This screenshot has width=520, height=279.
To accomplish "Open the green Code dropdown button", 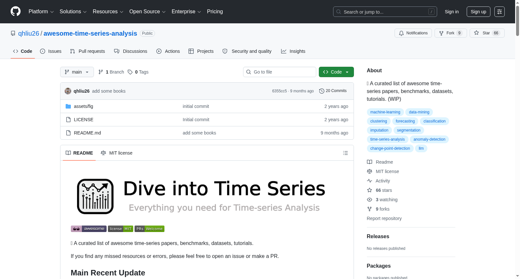I will tap(336, 72).
